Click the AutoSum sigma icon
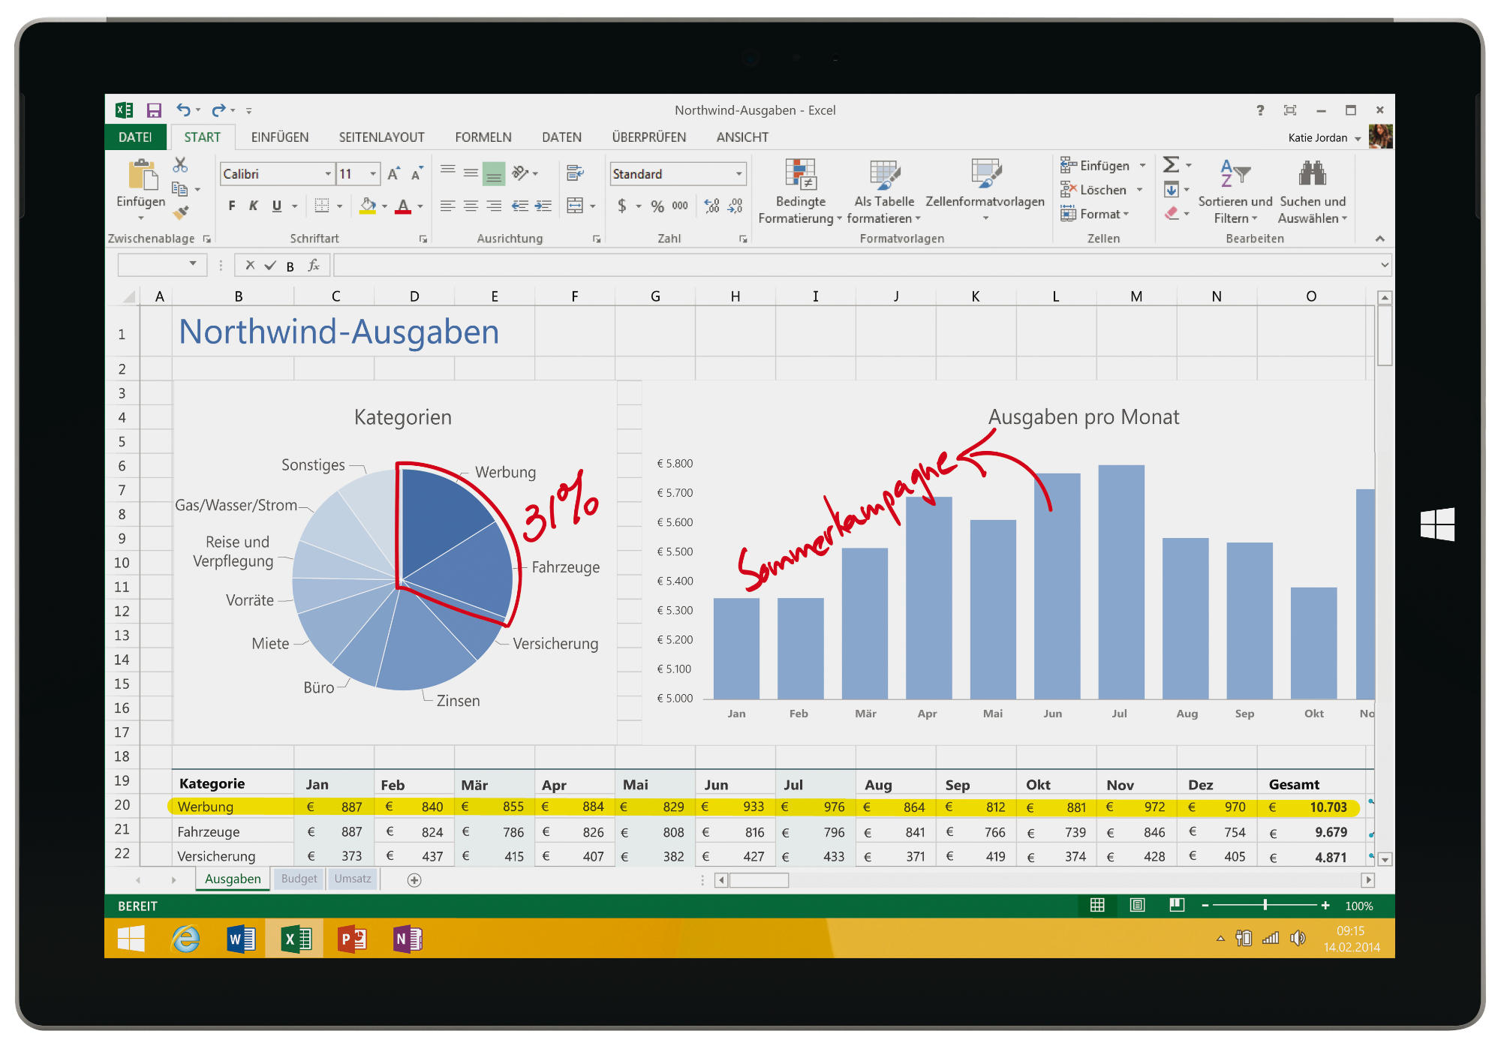1501x1046 pixels. coord(1171,165)
